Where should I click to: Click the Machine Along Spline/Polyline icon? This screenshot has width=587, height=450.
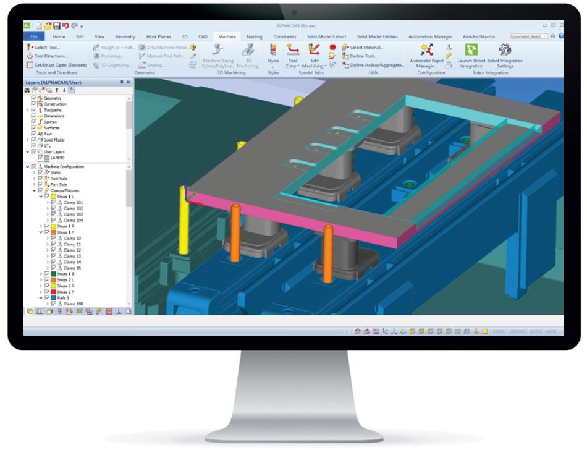(218, 50)
